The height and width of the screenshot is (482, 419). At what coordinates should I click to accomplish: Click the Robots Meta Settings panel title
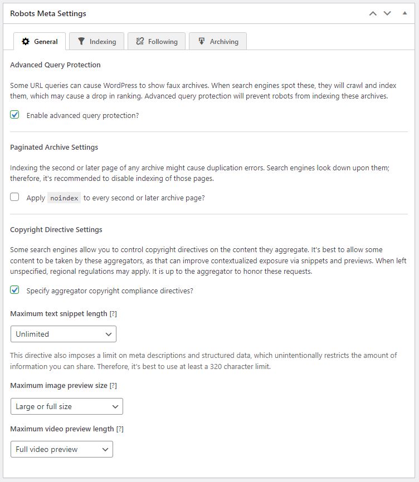48,13
